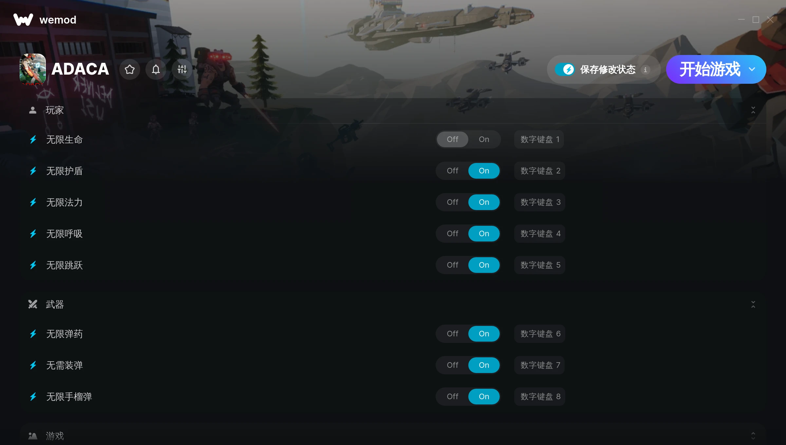The width and height of the screenshot is (786, 445).
Task: Click the 开始游戏 button
Action: click(709, 69)
